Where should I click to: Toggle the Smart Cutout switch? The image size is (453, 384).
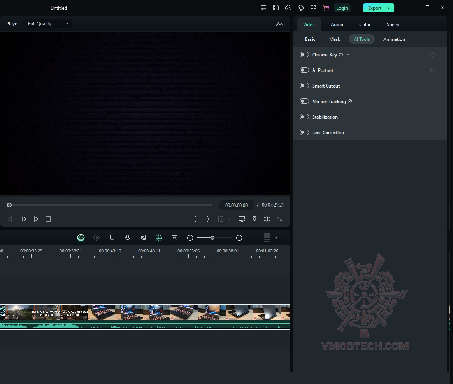click(x=304, y=86)
